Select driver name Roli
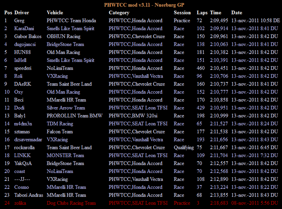 [x=18, y=76]
